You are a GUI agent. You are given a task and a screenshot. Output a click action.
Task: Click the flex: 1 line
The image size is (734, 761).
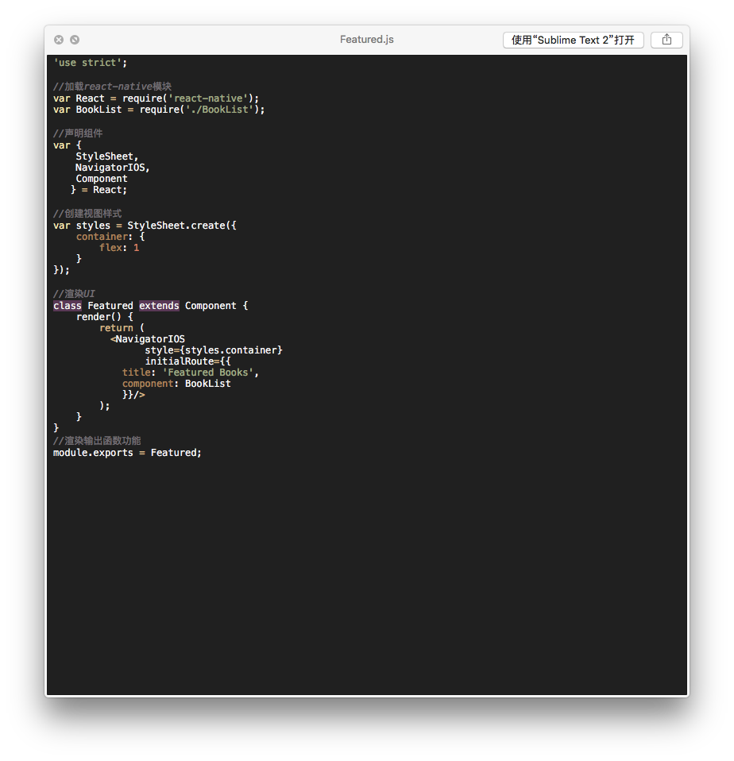[119, 248]
